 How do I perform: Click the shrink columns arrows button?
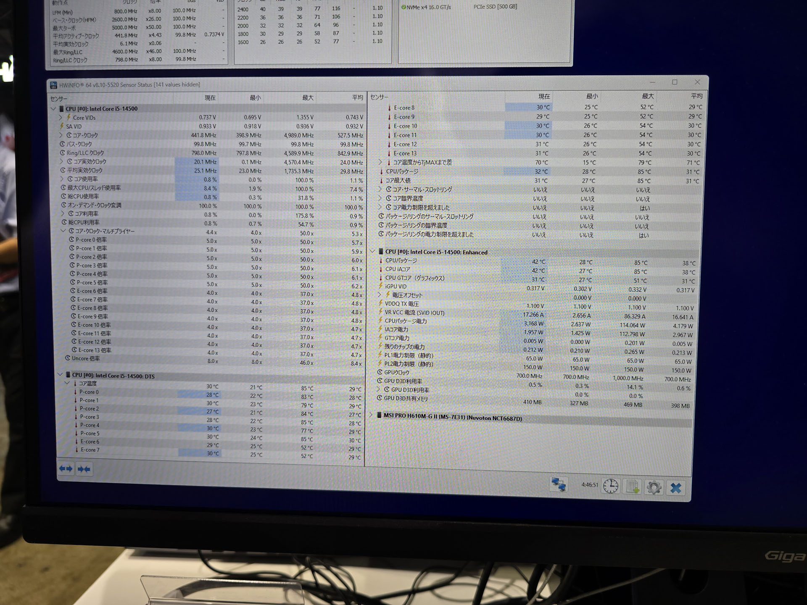[x=84, y=469]
